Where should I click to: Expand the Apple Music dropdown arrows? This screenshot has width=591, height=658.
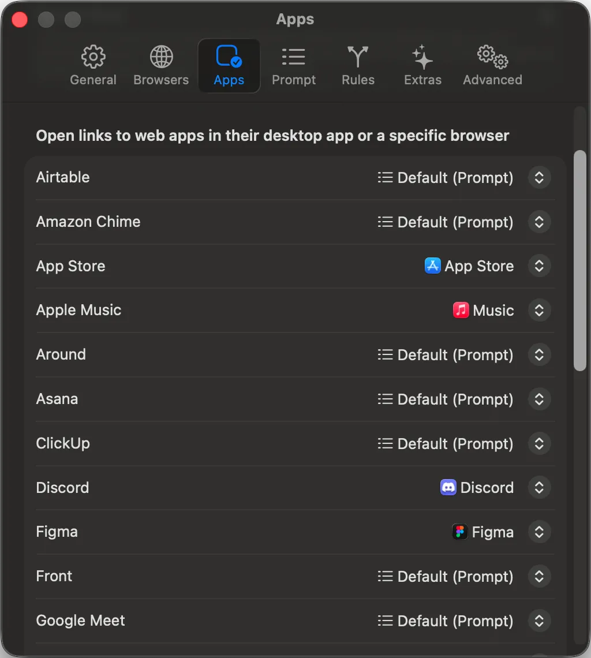pos(540,310)
